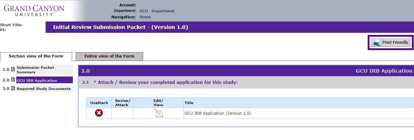Switch to Entire view of the Form tab
414x140 pixels.
click(x=109, y=56)
